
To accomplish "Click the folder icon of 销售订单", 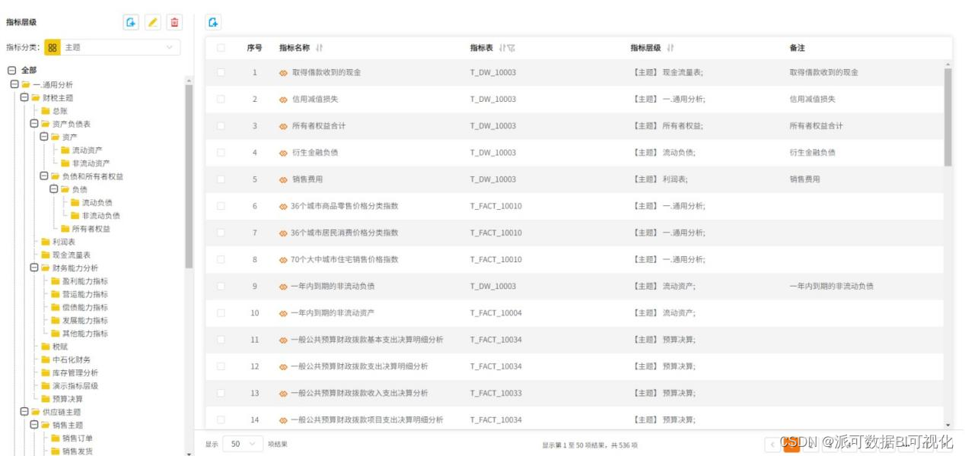I will [x=55, y=438].
